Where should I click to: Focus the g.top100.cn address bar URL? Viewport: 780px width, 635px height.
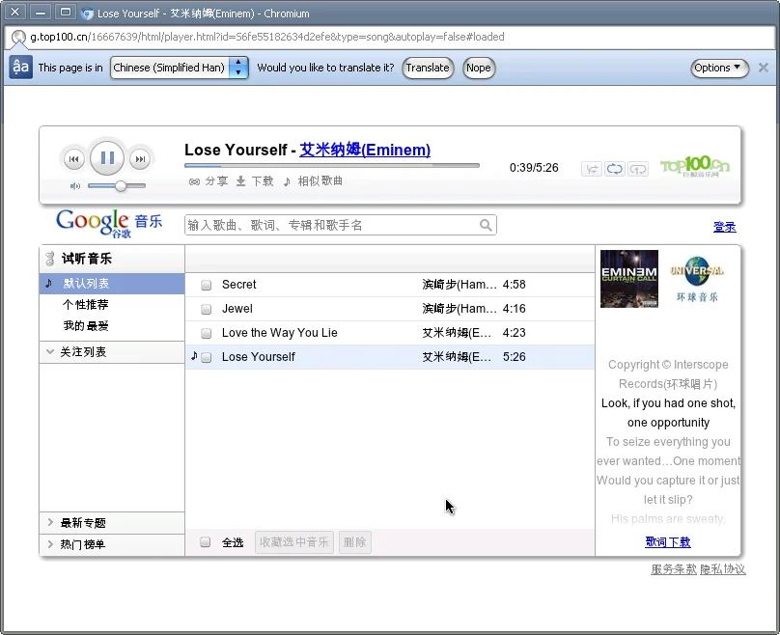coord(267,37)
